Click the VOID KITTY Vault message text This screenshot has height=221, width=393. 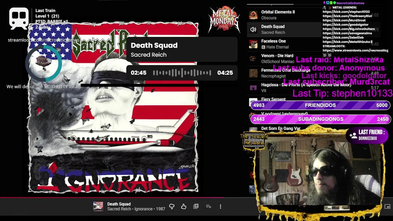(x=43, y=87)
